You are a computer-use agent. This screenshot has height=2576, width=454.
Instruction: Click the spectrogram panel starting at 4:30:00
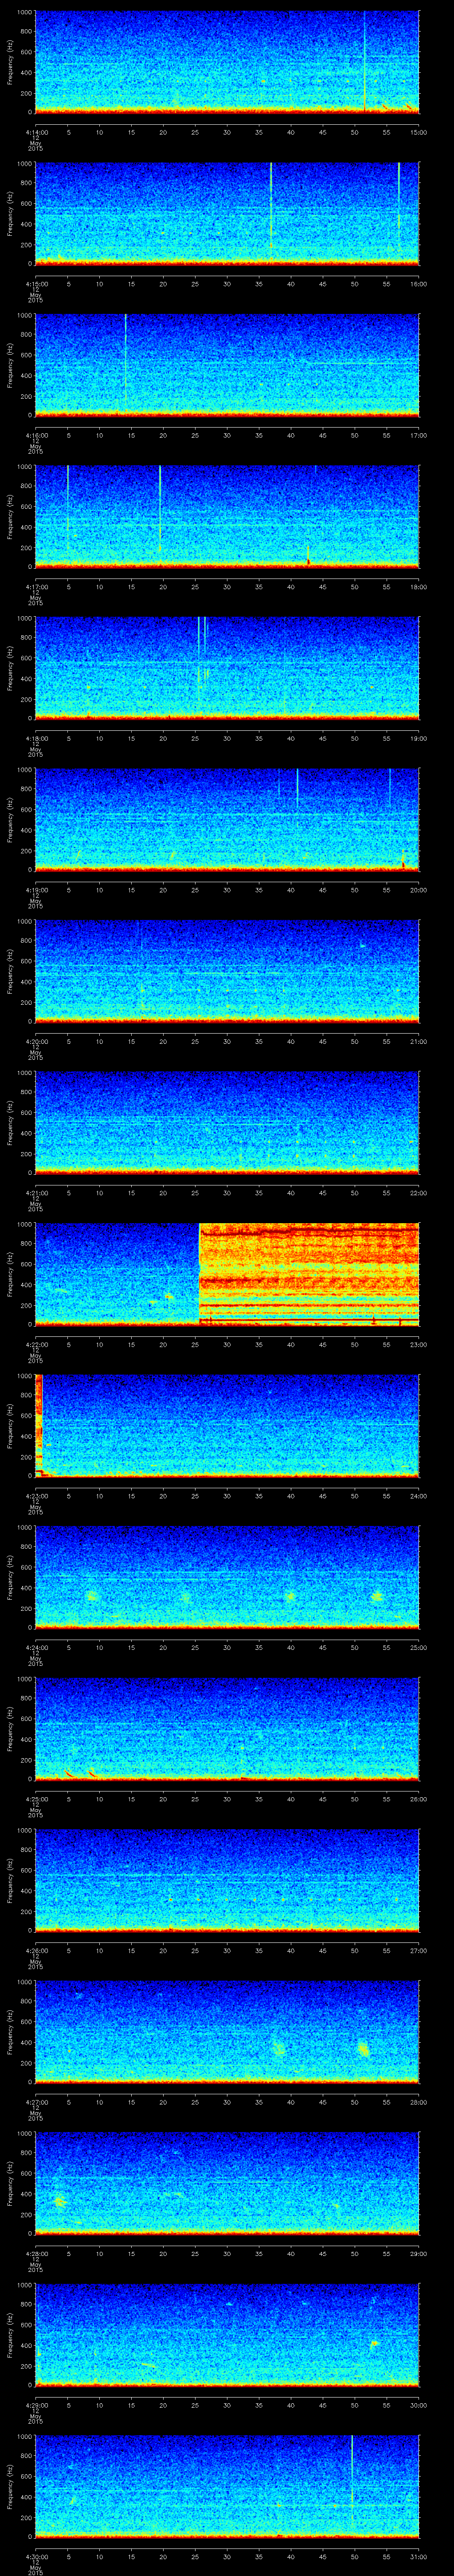227,2487
